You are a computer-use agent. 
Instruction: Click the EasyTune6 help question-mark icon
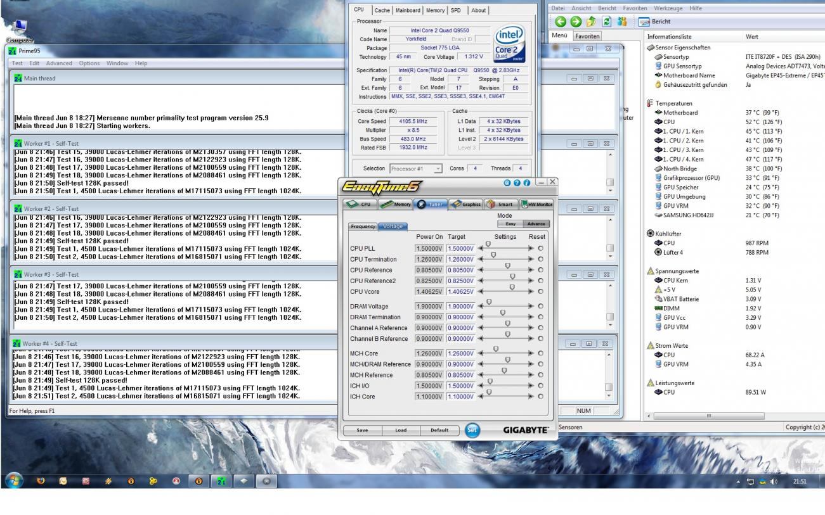pos(517,182)
